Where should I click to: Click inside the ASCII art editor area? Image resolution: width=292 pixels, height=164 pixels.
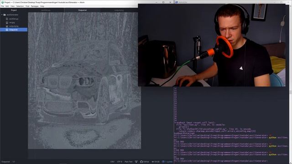(x=84, y=81)
